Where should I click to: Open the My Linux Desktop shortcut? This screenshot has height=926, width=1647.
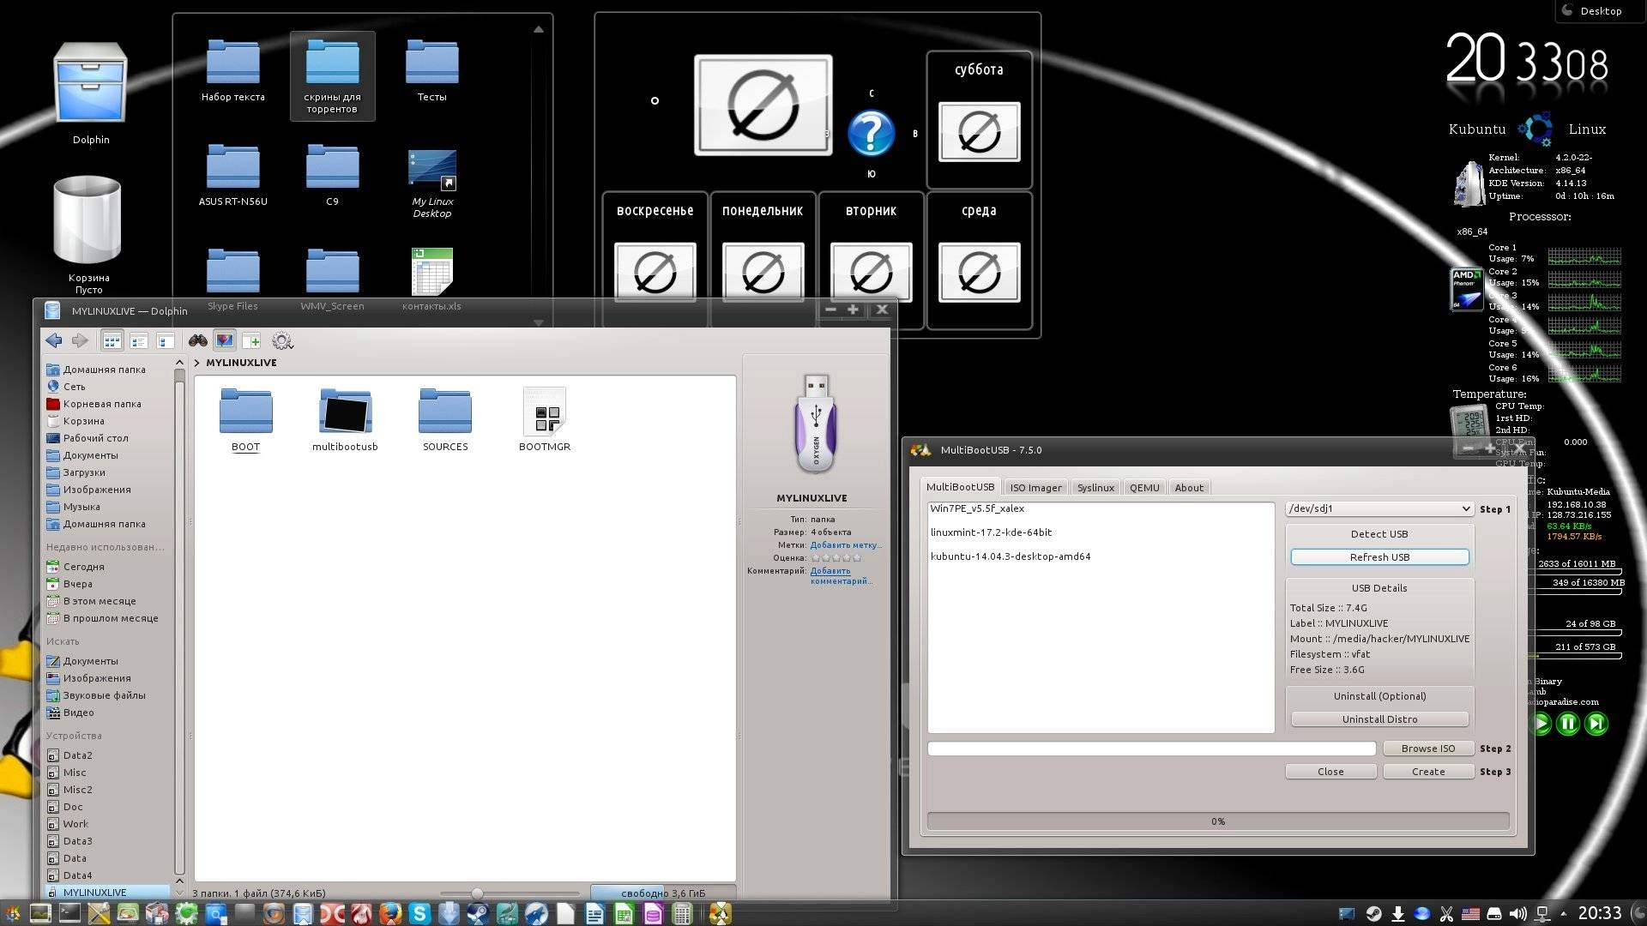coord(431,182)
